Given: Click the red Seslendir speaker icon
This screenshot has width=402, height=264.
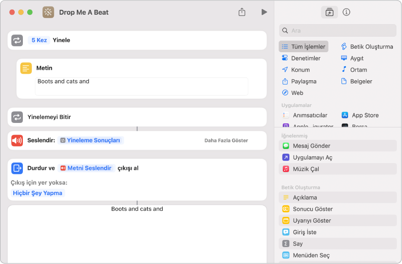Looking at the screenshot, I should pos(17,141).
